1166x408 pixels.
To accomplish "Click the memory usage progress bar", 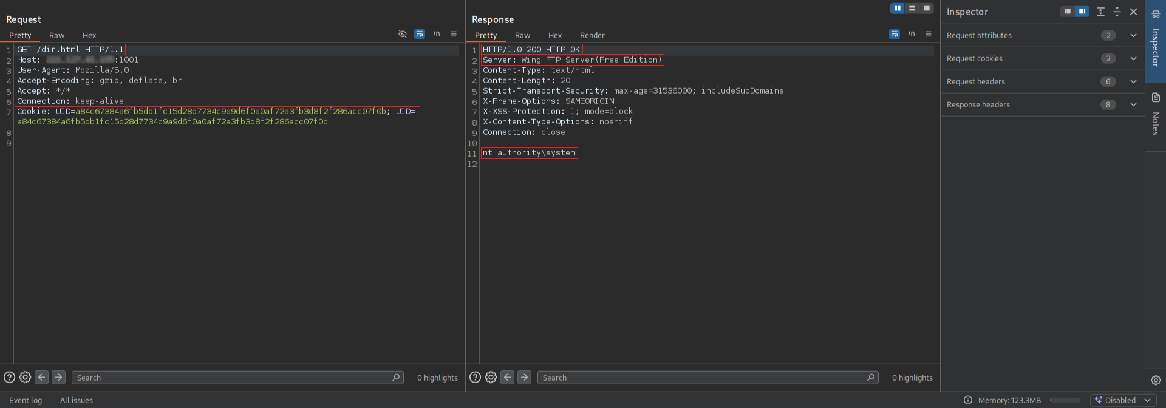I will [x=1065, y=400].
